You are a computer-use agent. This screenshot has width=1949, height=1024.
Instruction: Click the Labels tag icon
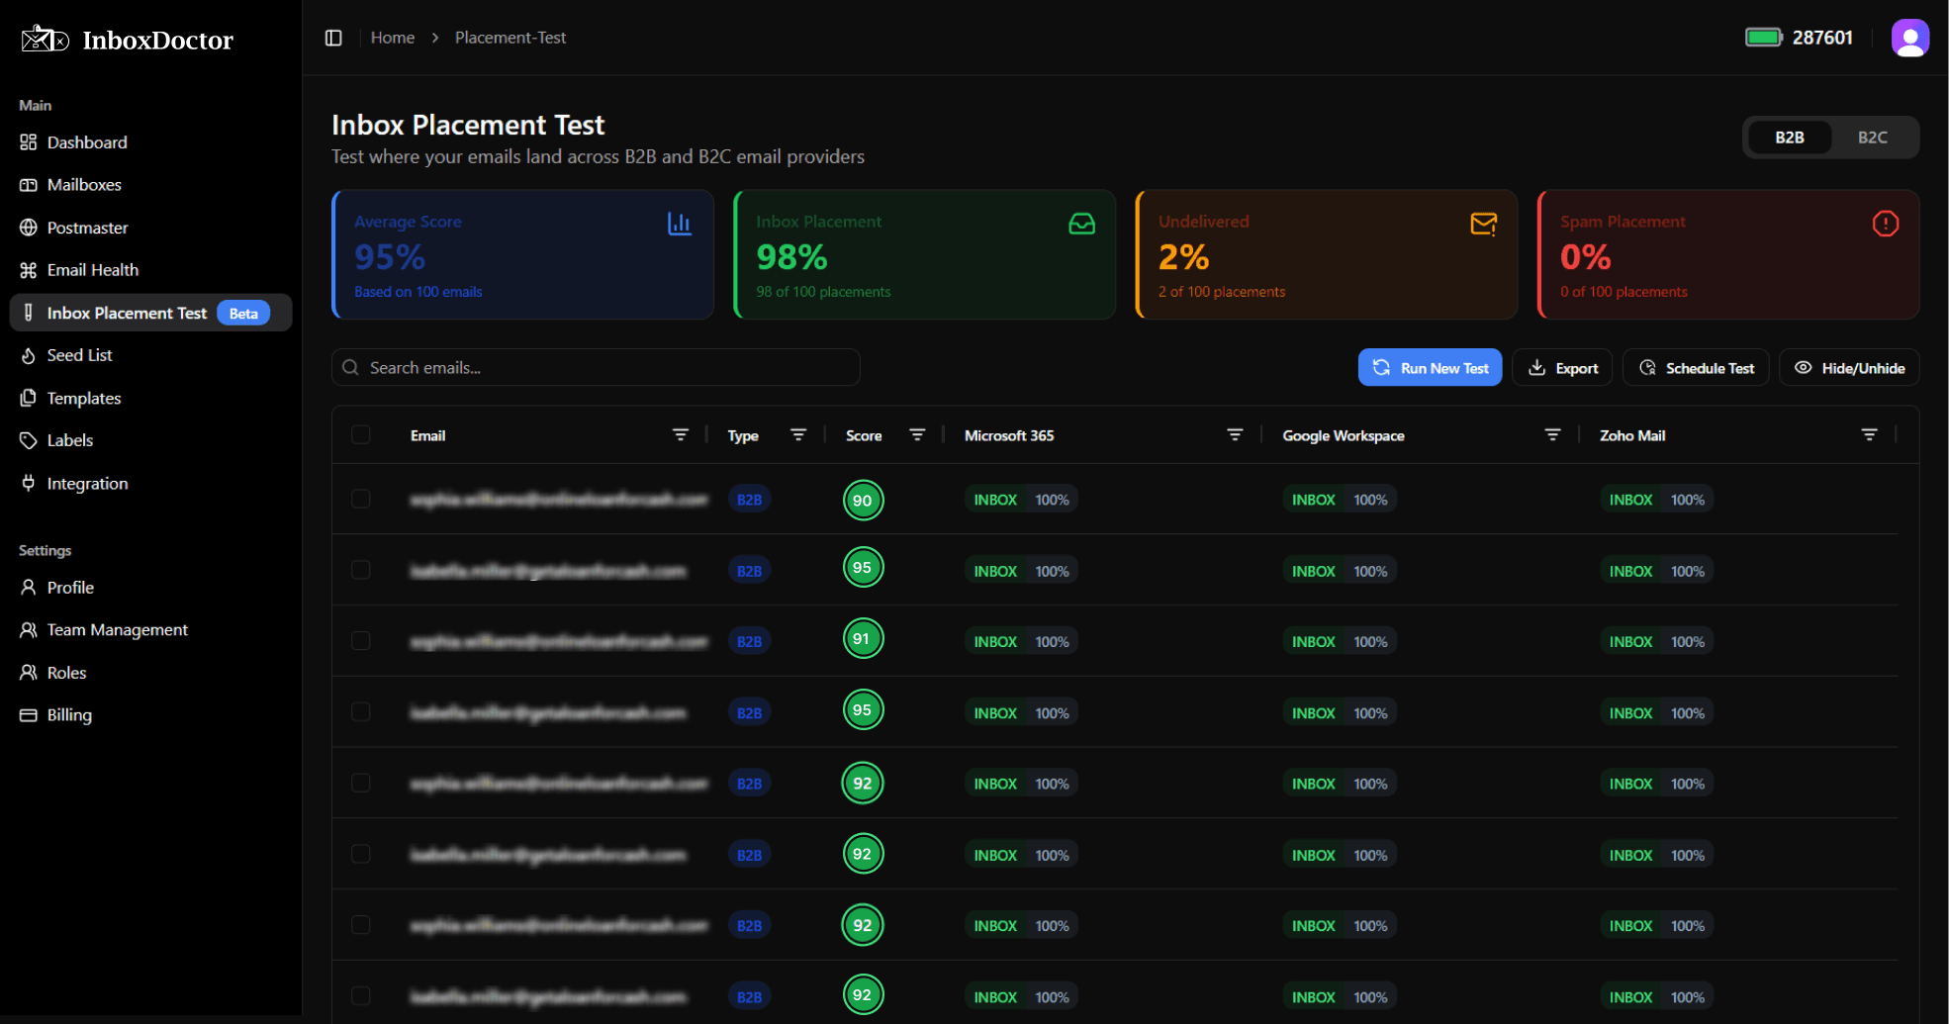tap(28, 440)
